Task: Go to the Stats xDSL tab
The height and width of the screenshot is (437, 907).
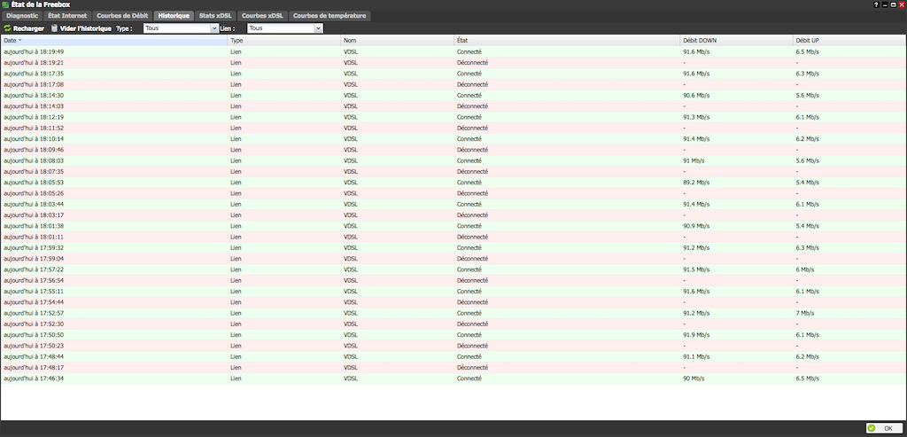Action: click(215, 16)
